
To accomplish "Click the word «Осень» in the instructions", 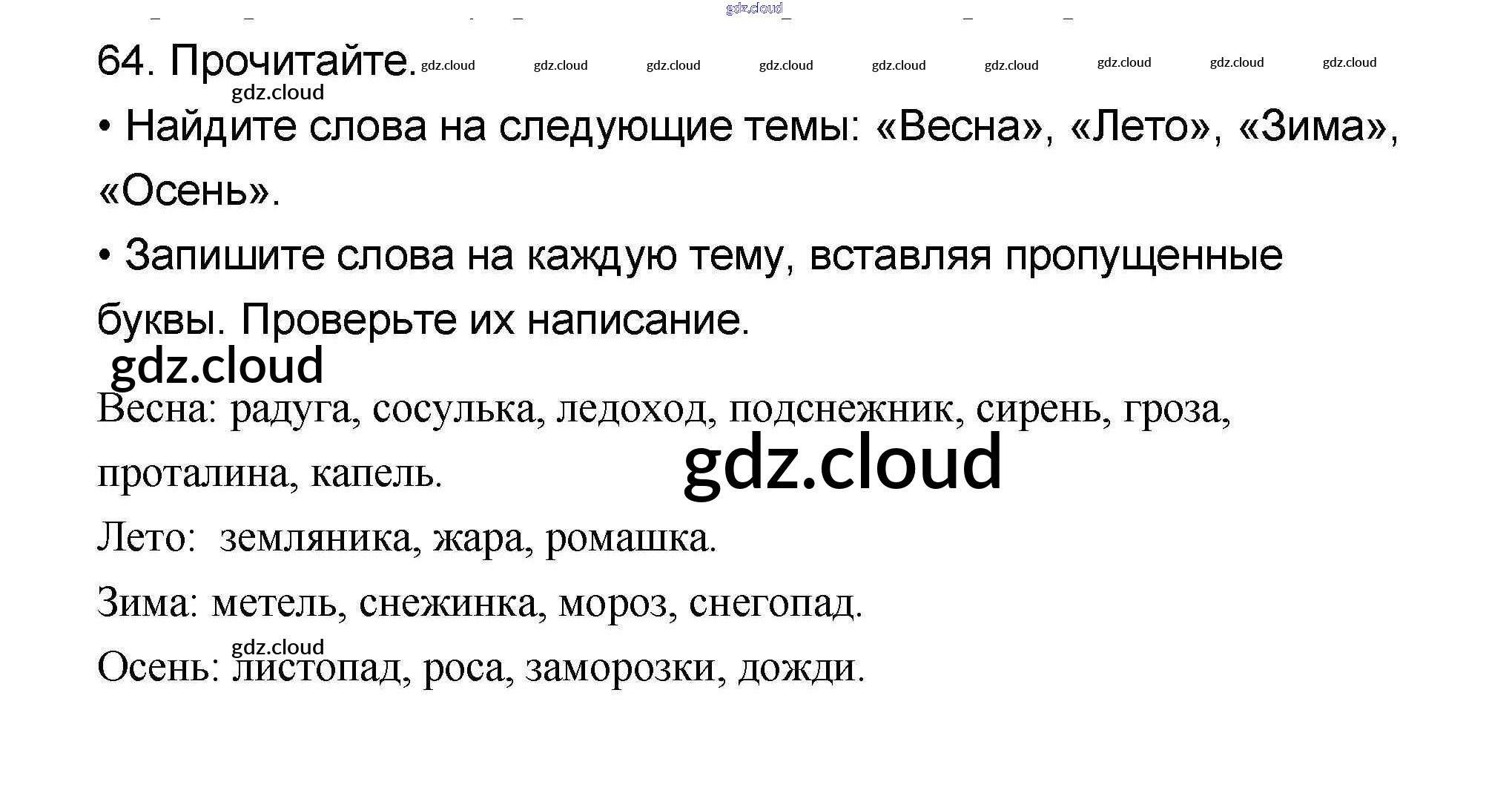I will click(185, 191).
